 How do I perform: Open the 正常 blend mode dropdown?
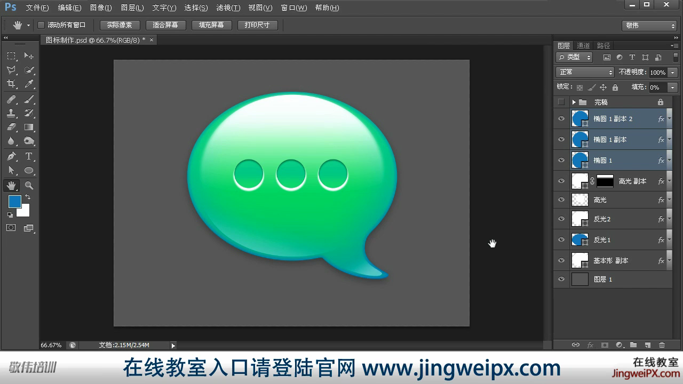[585, 72]
